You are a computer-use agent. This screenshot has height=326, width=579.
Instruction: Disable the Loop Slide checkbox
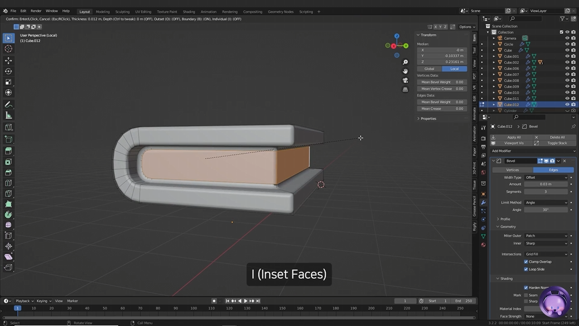click(x=526, y=269)
